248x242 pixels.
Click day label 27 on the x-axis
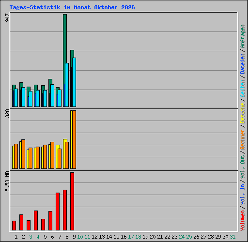click(x=203, y=237)
